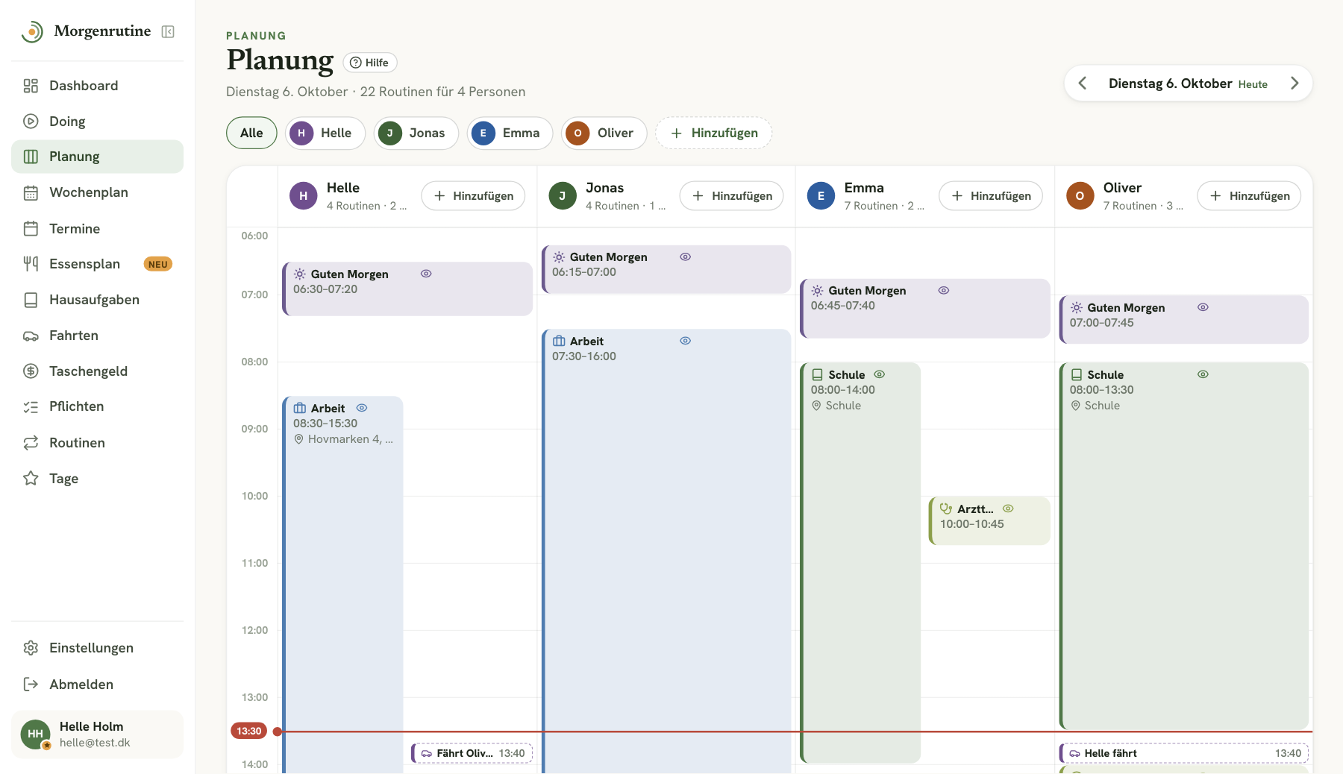Open Dashboard from the sidebar
The height and width of the screenshot is (774, 1343).
coord(97,86)
